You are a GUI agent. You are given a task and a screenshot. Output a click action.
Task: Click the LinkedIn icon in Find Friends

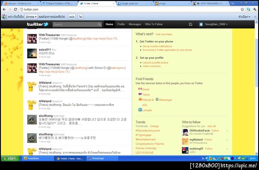pos(140,110)
